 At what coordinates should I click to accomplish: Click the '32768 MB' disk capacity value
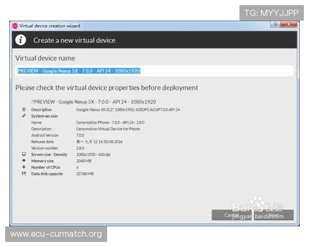tap(85, 174)
